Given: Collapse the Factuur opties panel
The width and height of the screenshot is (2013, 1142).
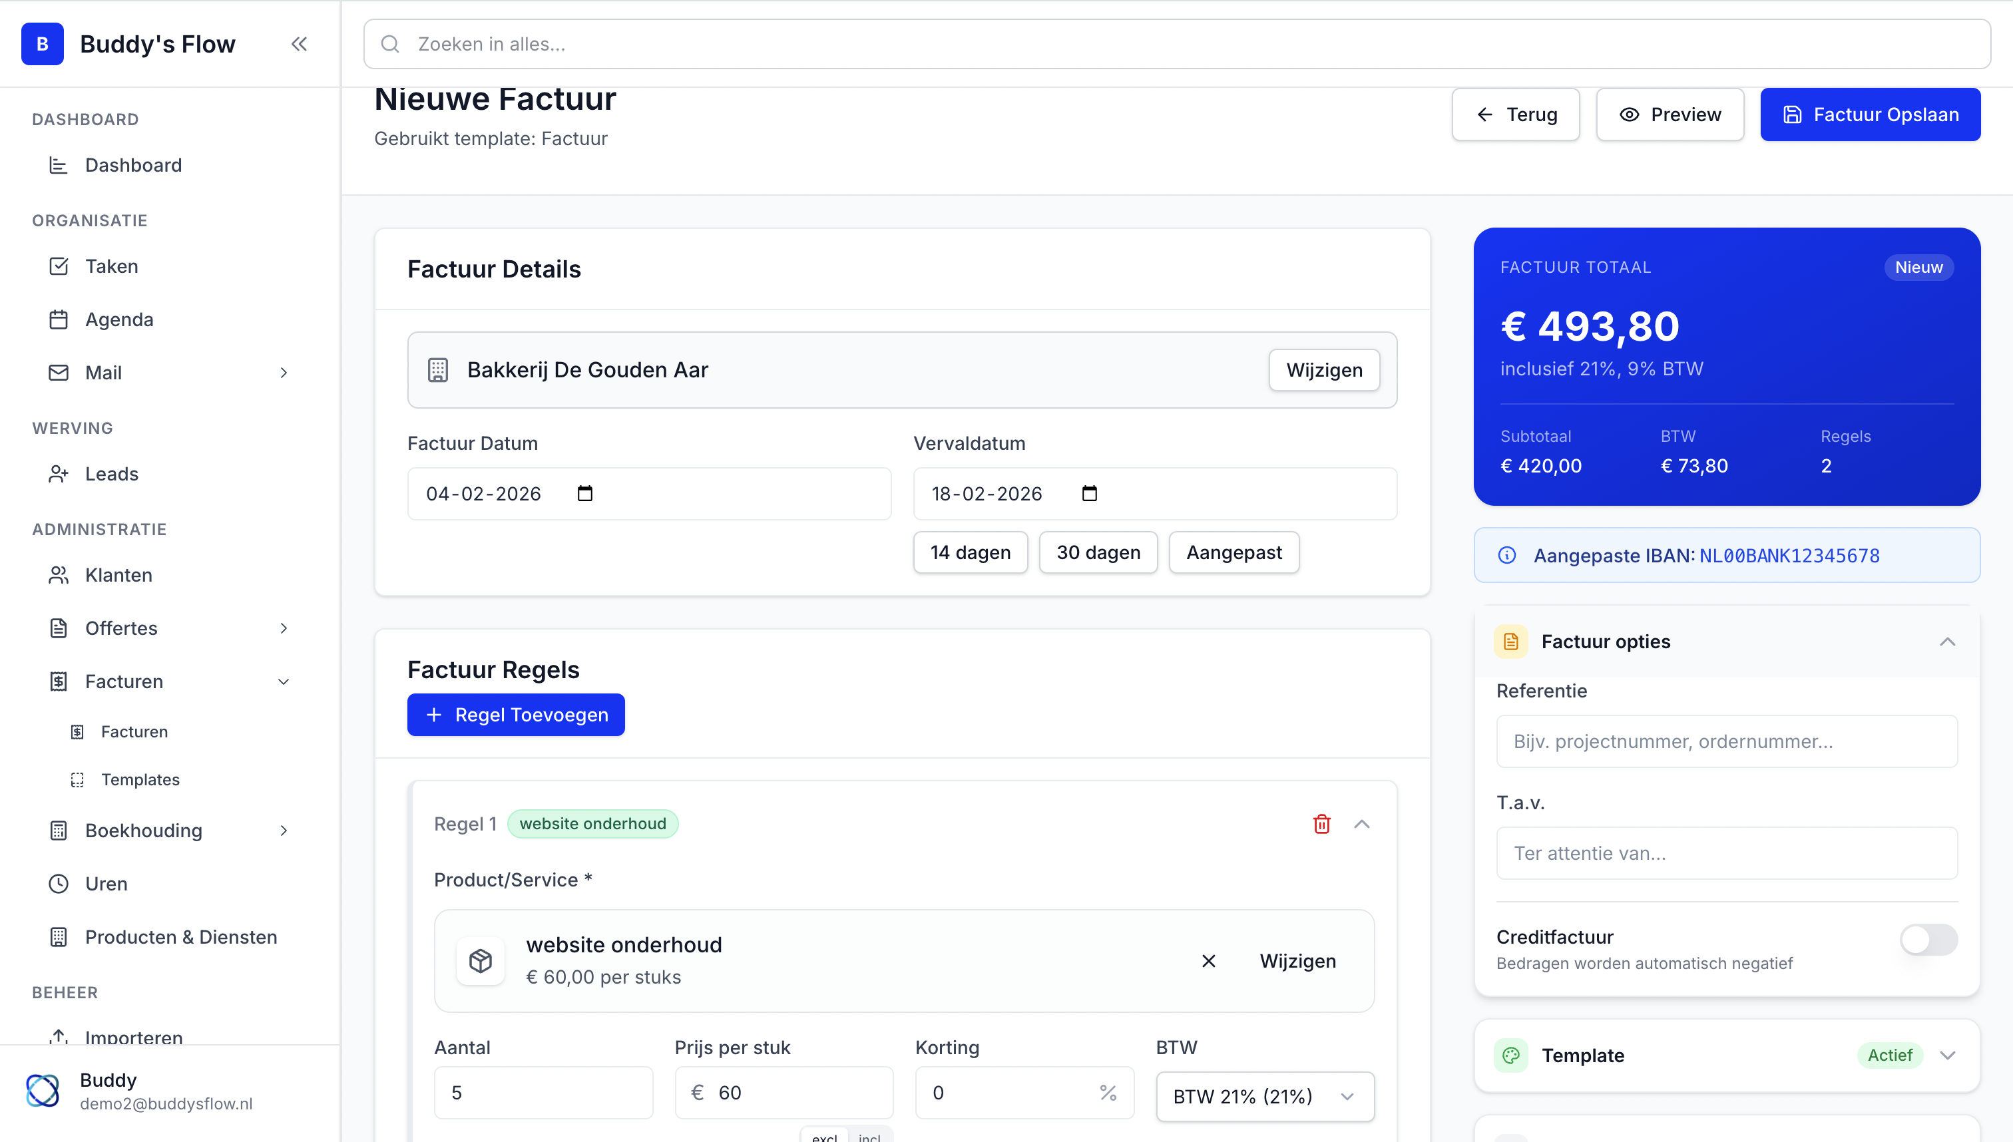Looking at the screenshot, I should (x=1948, y=641).
